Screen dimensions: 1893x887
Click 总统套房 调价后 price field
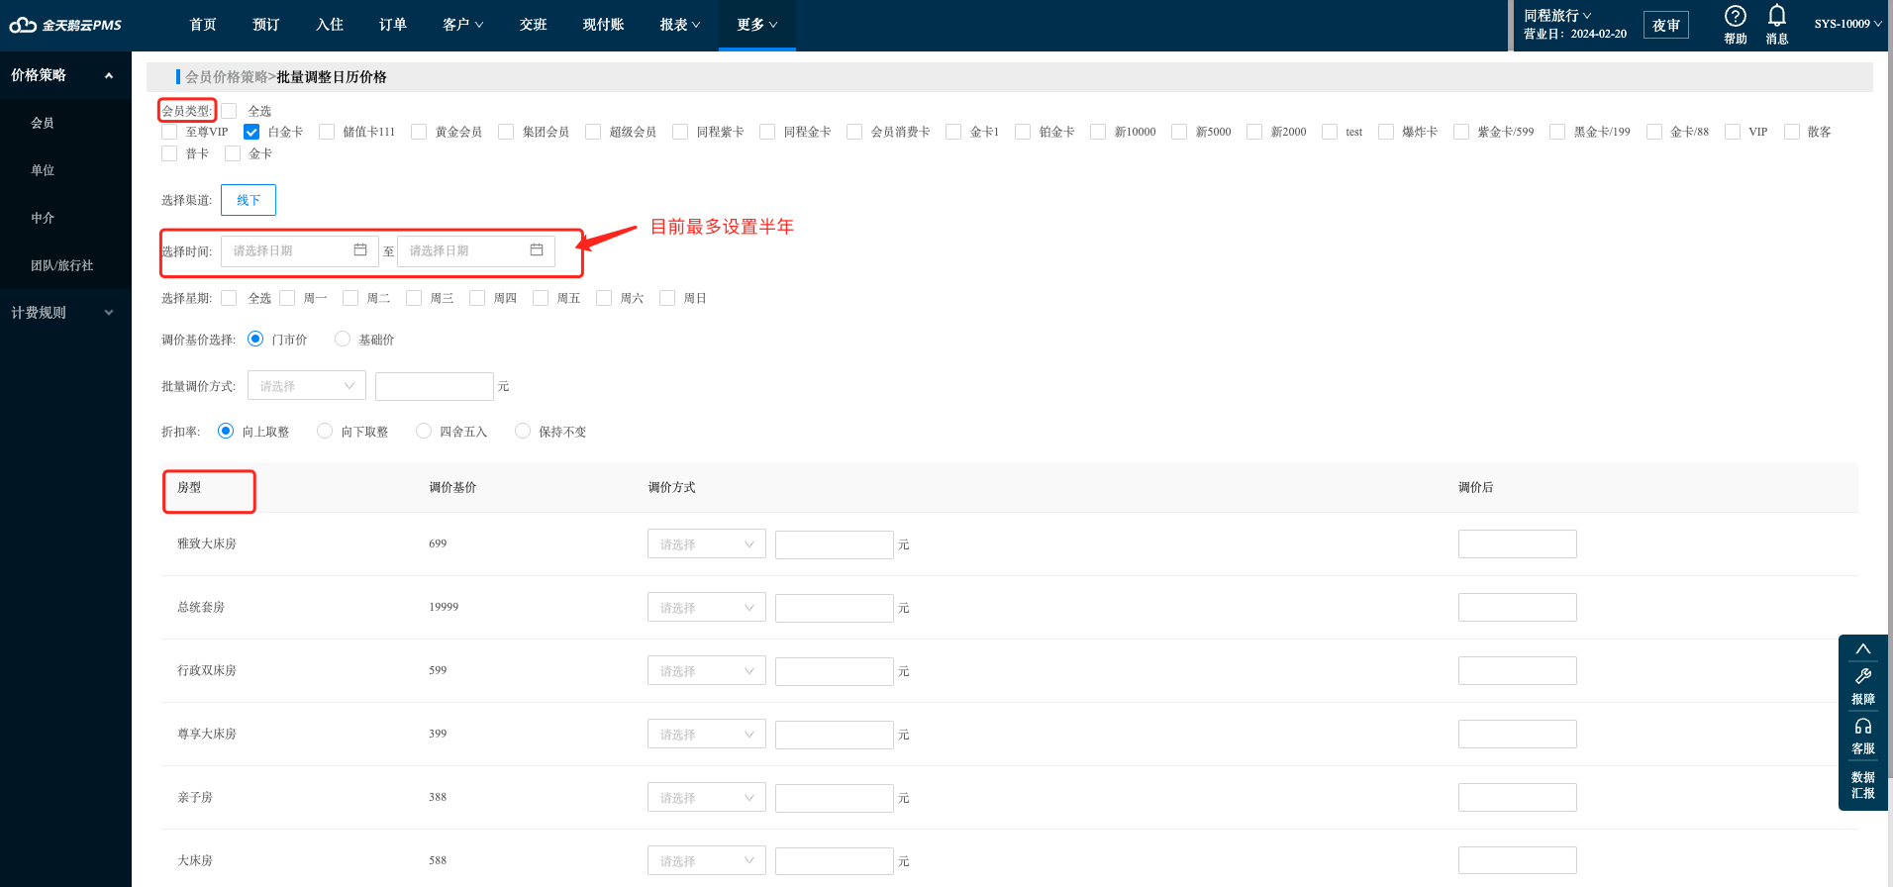point(1518,608)
